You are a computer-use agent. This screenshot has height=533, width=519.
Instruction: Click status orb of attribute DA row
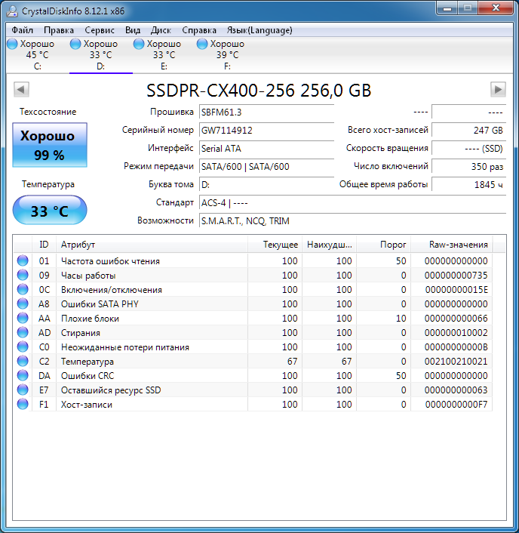[x=23, y=375]
